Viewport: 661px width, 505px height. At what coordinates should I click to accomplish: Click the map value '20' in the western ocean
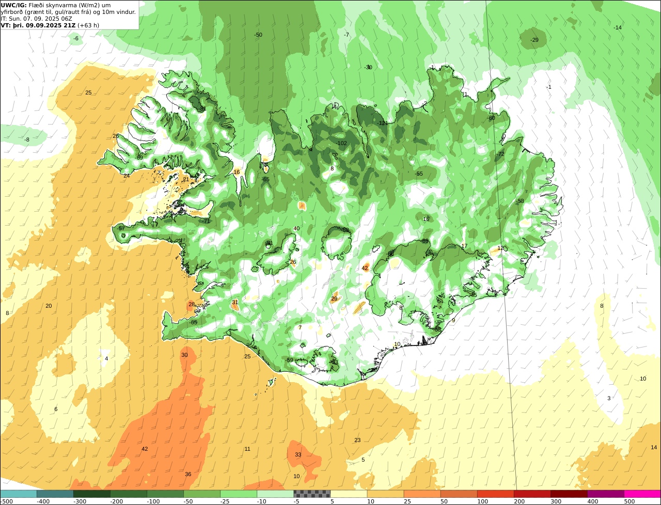pos(49,306)
